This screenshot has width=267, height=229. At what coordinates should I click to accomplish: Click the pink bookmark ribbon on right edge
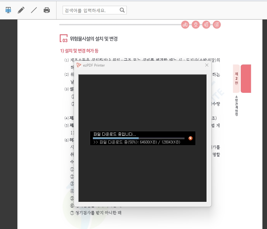coord(246,78)
